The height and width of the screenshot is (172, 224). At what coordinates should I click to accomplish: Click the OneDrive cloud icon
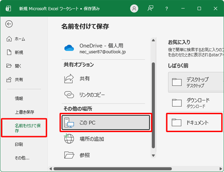(x=69, y=48)
